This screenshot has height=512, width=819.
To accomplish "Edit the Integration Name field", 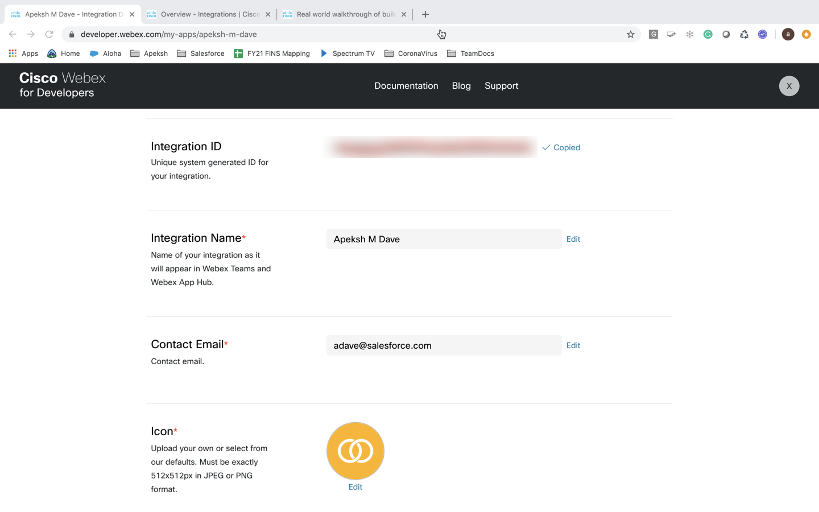I will [x=573, y=239].
